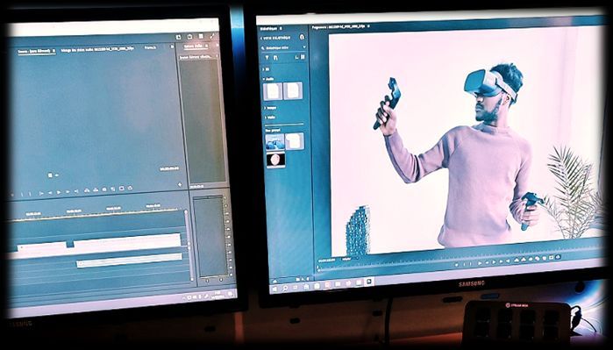Collapse the Audio group in Libraries panel
The image size is (613, 350).
pos(264,79)
